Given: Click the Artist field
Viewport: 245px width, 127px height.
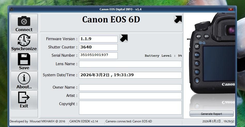Looking at the screenshot, I should click(130, 96).
